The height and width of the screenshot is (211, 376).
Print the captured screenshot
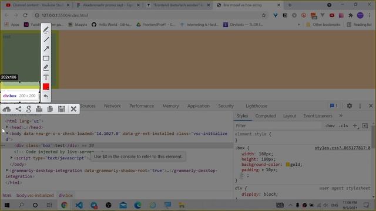tap(39, 109)
